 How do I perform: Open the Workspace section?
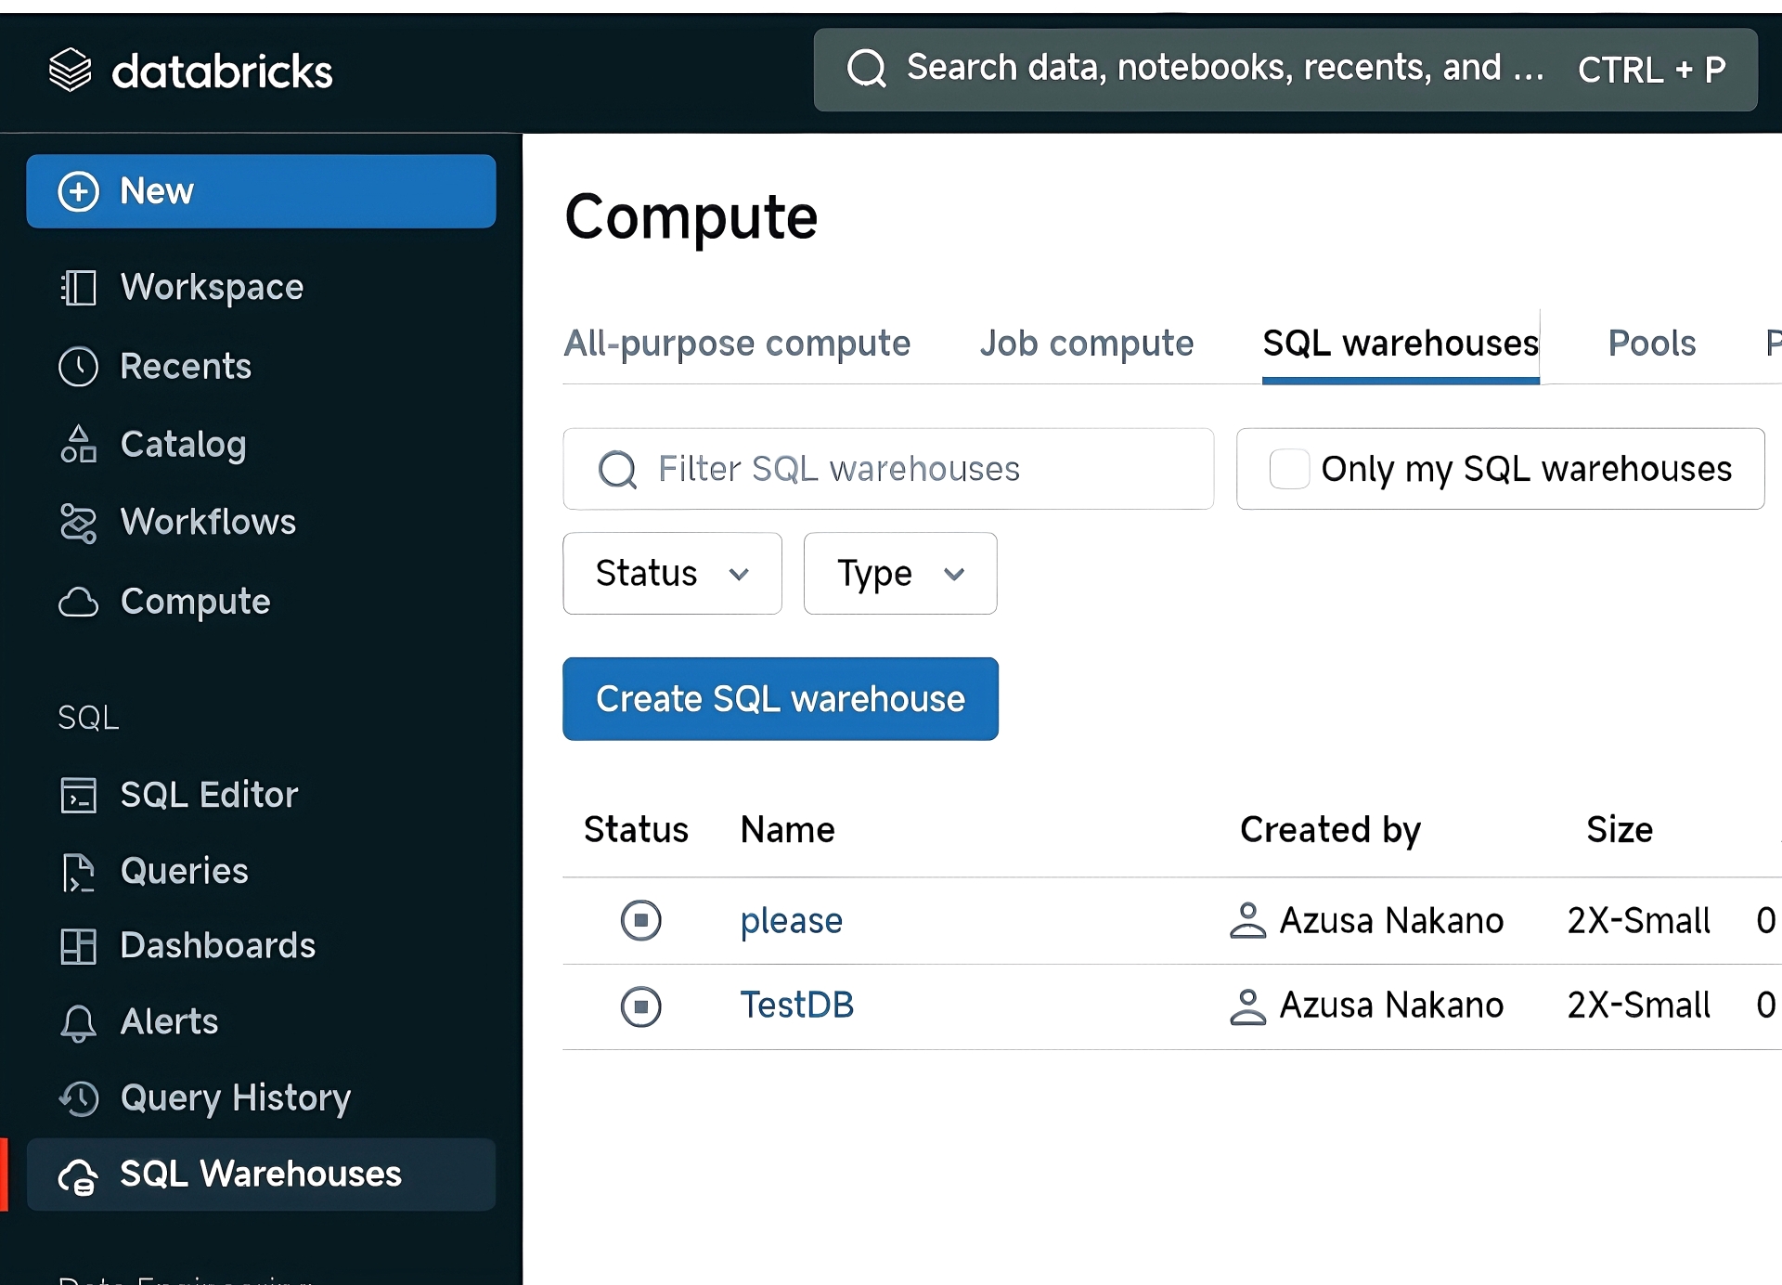point(212,287)
